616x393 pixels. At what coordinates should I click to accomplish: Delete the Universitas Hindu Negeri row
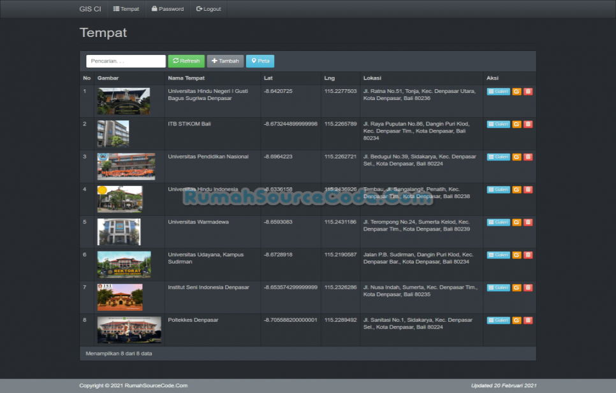point(528,91)
